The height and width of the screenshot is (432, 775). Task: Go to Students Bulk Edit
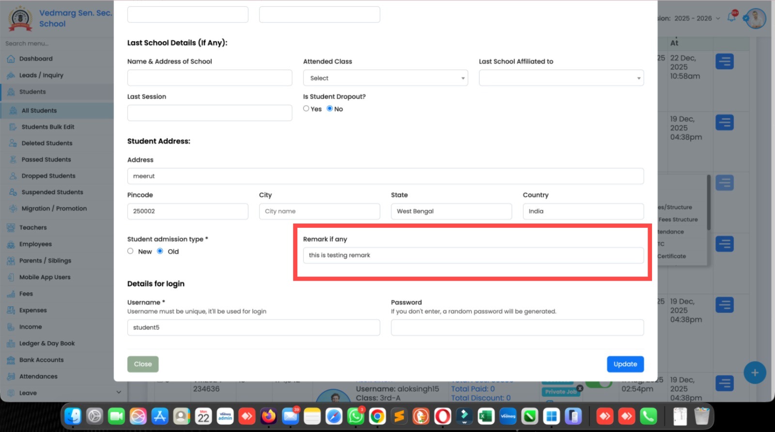[x=48, y=127]
